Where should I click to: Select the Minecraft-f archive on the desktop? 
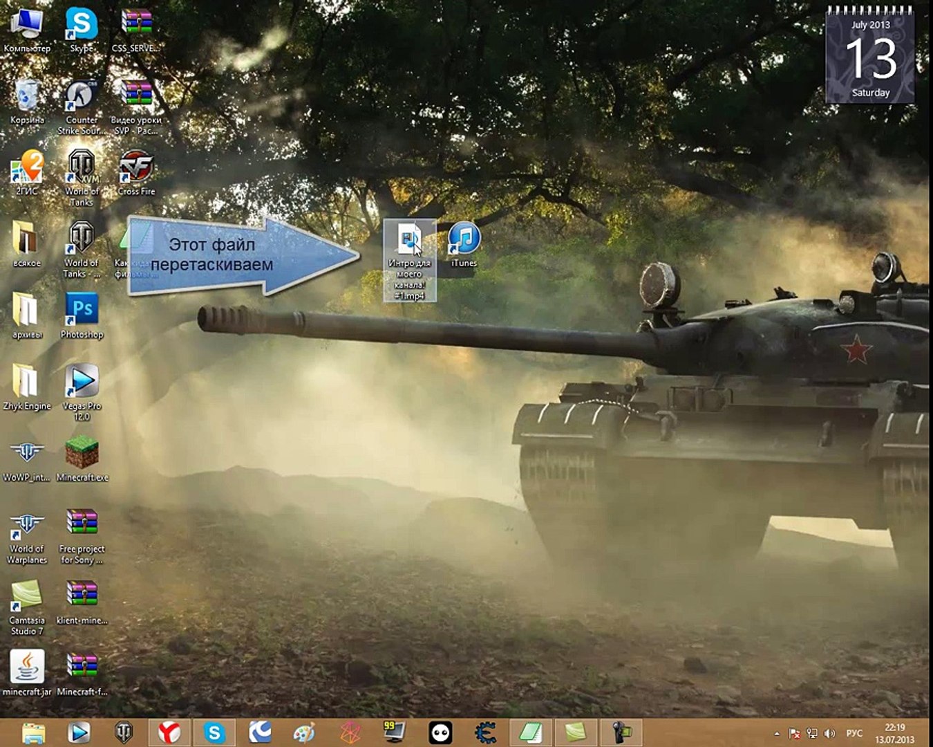pos(82,673)
